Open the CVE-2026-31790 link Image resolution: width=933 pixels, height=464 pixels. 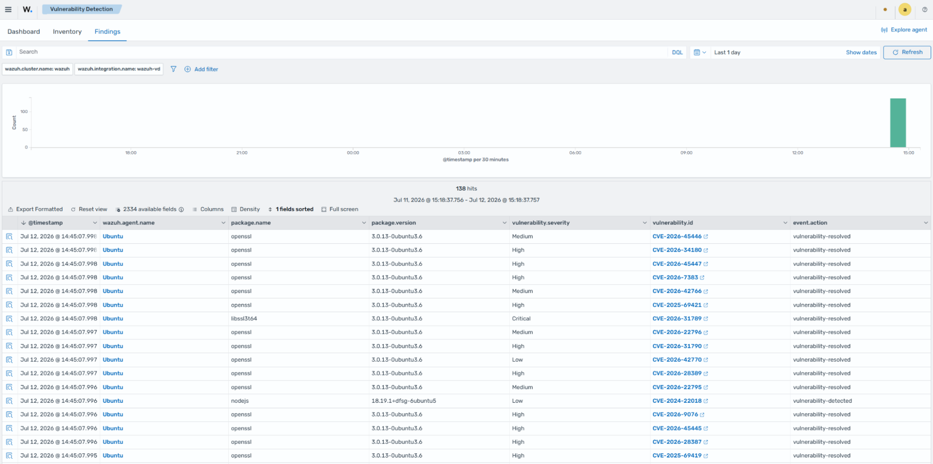tap(677, 346)
